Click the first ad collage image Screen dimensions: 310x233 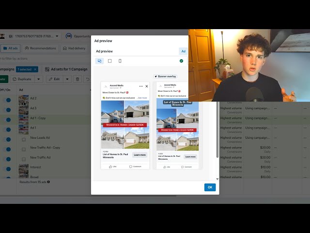click(125, 125)
